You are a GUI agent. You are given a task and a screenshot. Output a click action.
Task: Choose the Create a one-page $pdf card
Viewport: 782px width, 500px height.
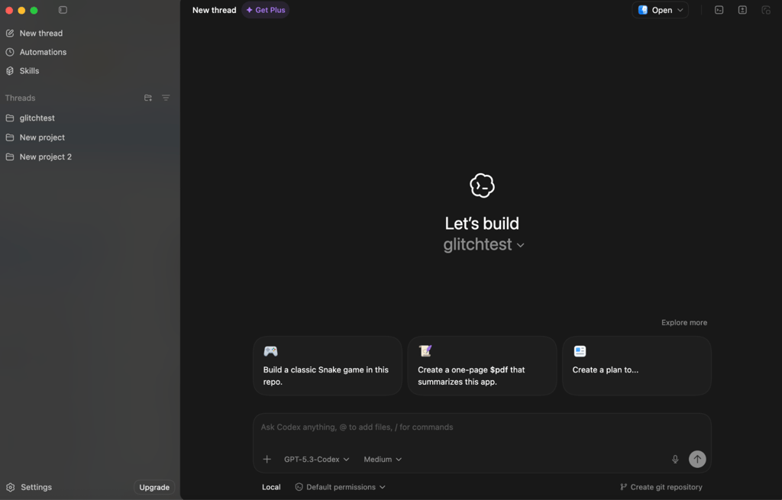tap(483, 366)
